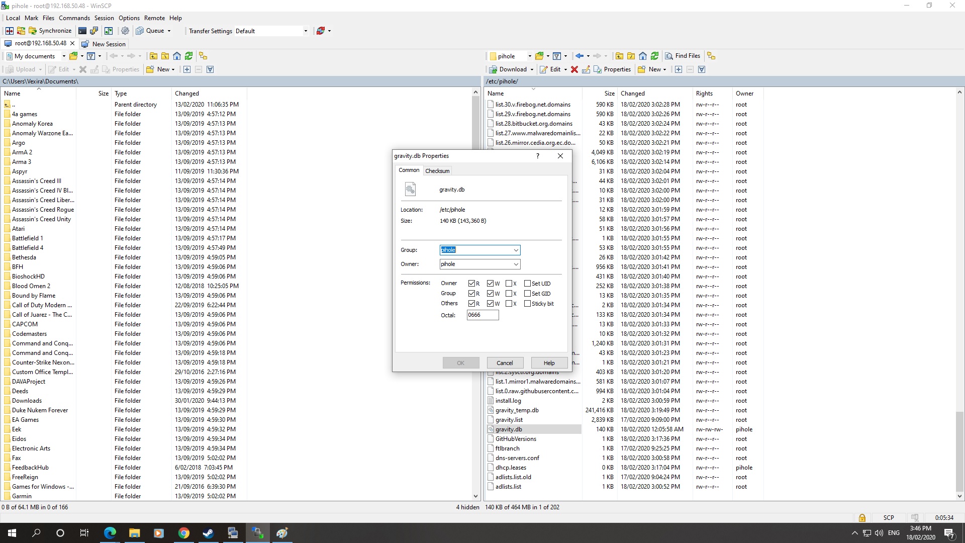
Task: Expand the Group dropdown in properties dialog
Action: point(516,250)
